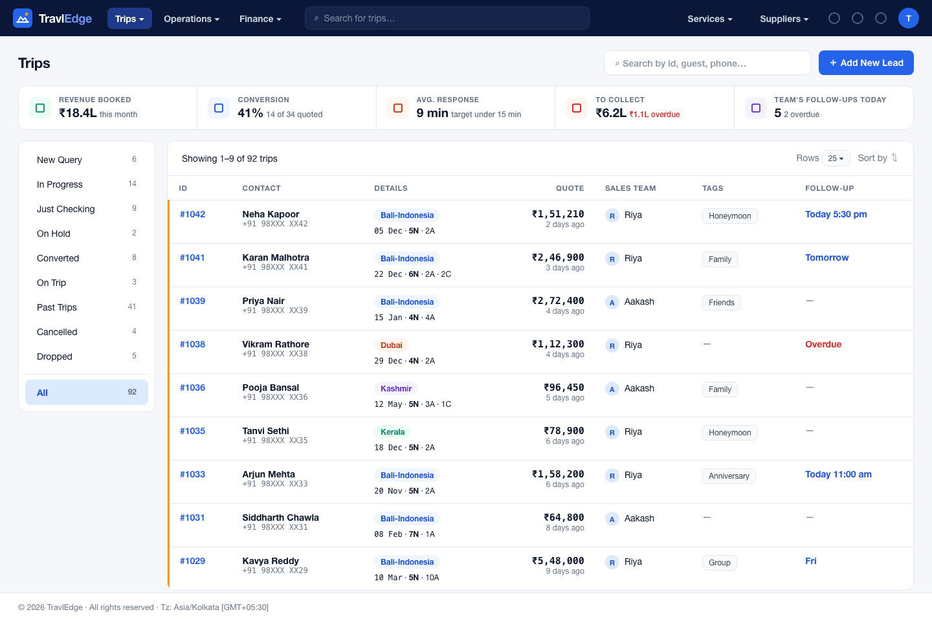Click Search by id, guest, phone field

pos(707,63)
